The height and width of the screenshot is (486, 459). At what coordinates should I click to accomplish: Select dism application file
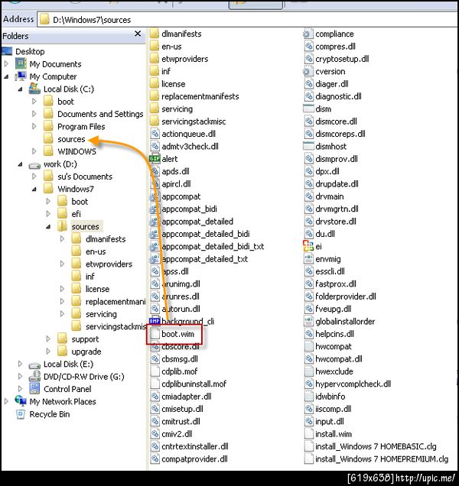[323, 109]
